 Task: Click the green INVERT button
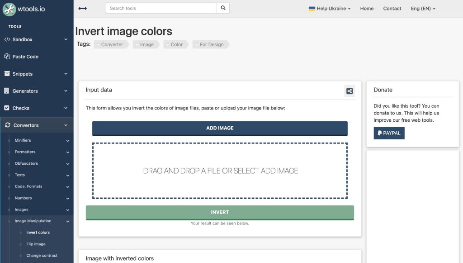pos(220,212)
